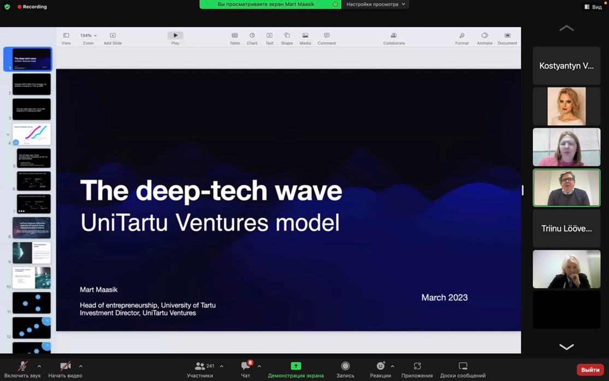Select slide 8 thumbnail in navigator
609x381 pixels.
[32, 228]
